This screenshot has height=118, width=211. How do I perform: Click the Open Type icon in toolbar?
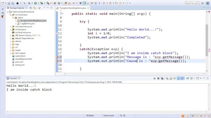(66, 3)
